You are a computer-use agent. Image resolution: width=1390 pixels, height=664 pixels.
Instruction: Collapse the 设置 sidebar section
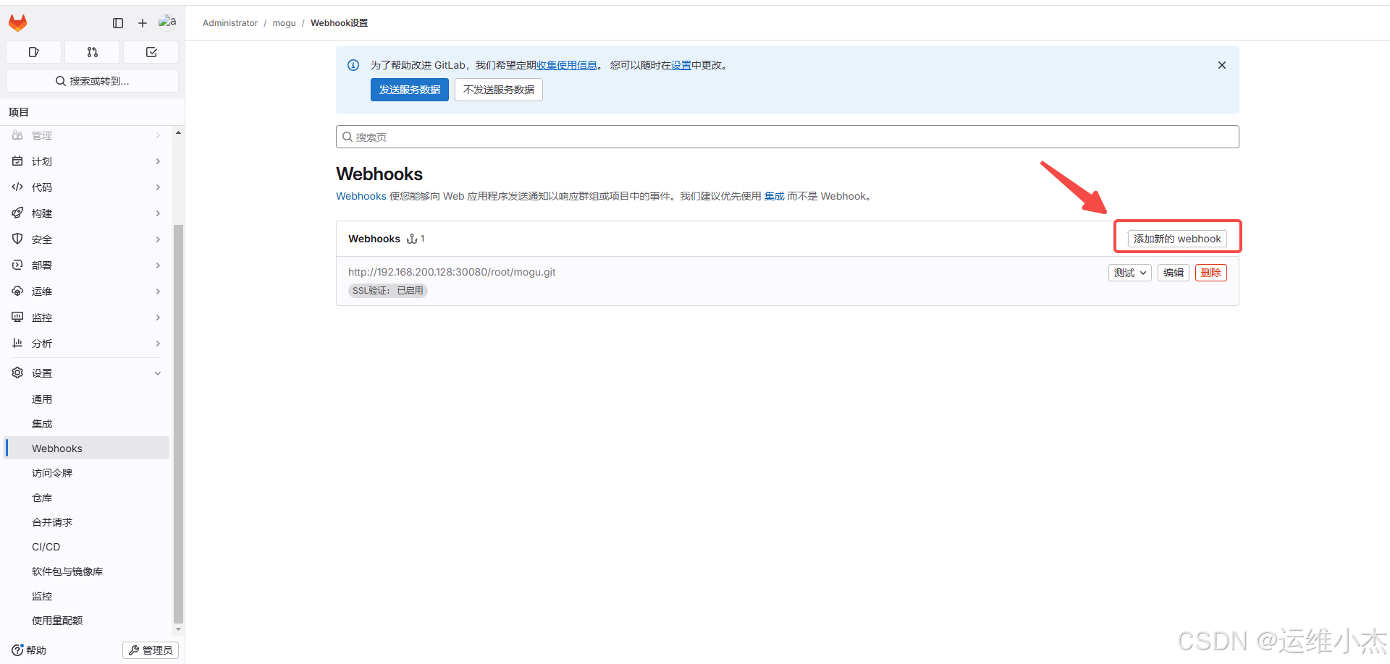click(87, 373)
